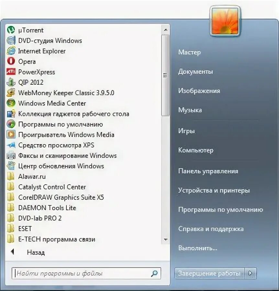Screen dimensions: 279x291
Task: Open Музыка library
Action: point(190,110)
